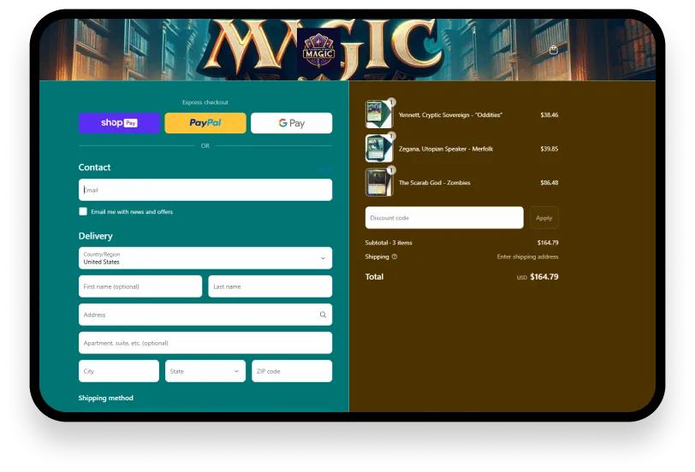Click the Express checkout label

point(205,103)
